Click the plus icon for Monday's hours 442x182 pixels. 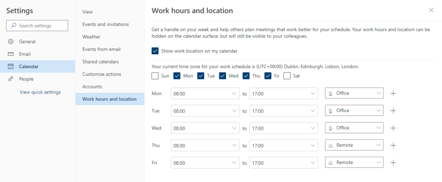tap(393, 93)
